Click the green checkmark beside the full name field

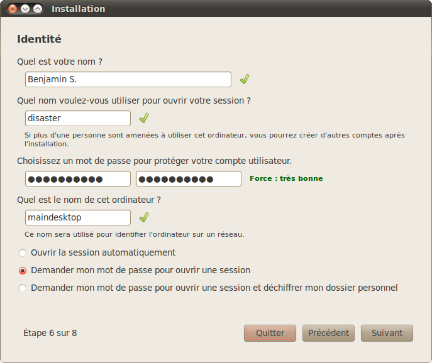(245, 79)
